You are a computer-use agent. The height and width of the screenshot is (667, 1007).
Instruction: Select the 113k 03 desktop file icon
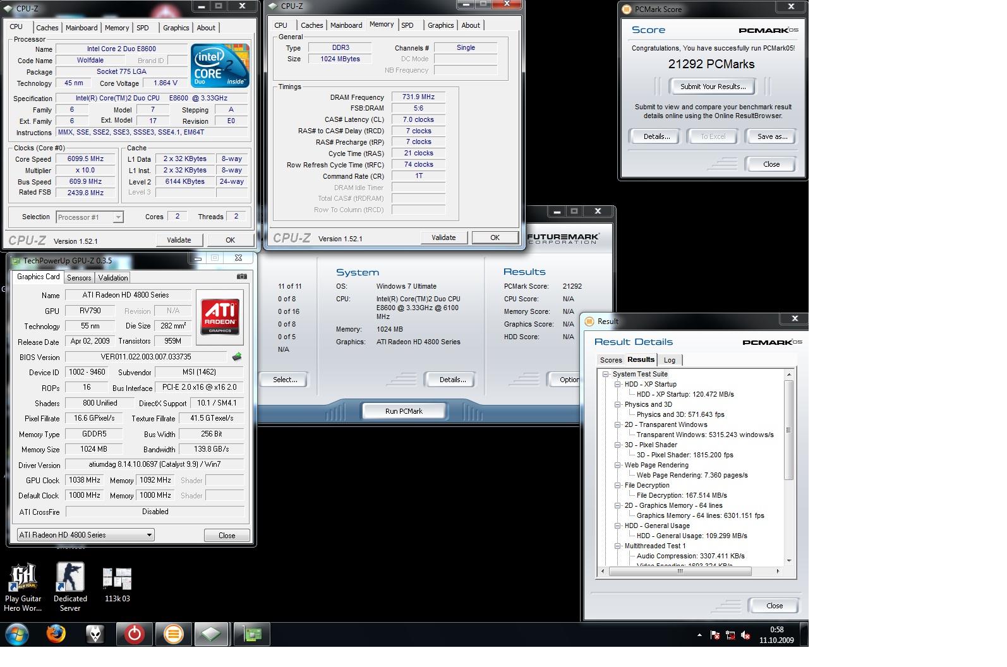tap(118, 584)
